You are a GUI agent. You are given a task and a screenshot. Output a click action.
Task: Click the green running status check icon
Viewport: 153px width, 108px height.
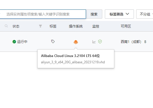(x=14, y=42)
